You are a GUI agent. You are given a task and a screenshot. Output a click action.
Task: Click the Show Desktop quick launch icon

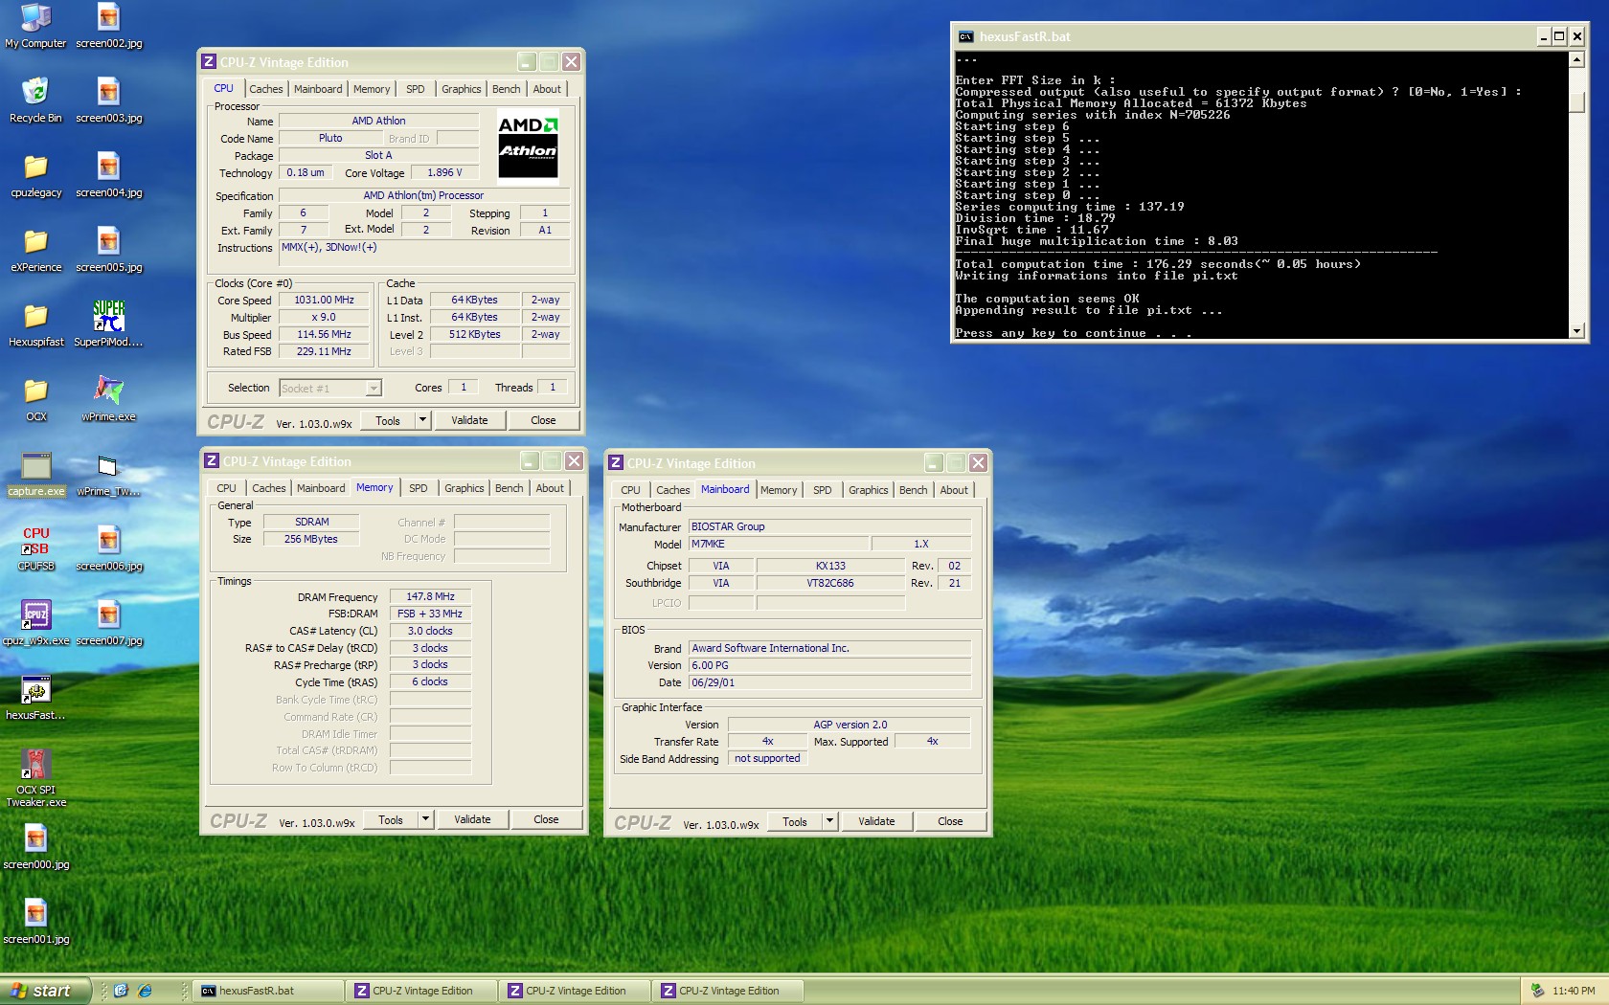(x=121, y=991)
